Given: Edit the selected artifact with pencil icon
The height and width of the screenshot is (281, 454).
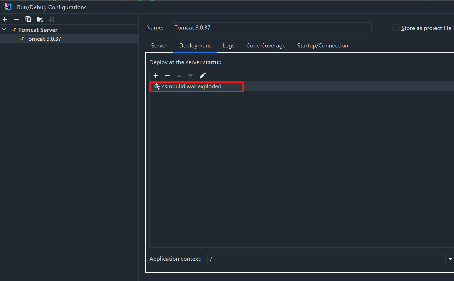Looking at the screenshot, I should (x=202, y=76).
